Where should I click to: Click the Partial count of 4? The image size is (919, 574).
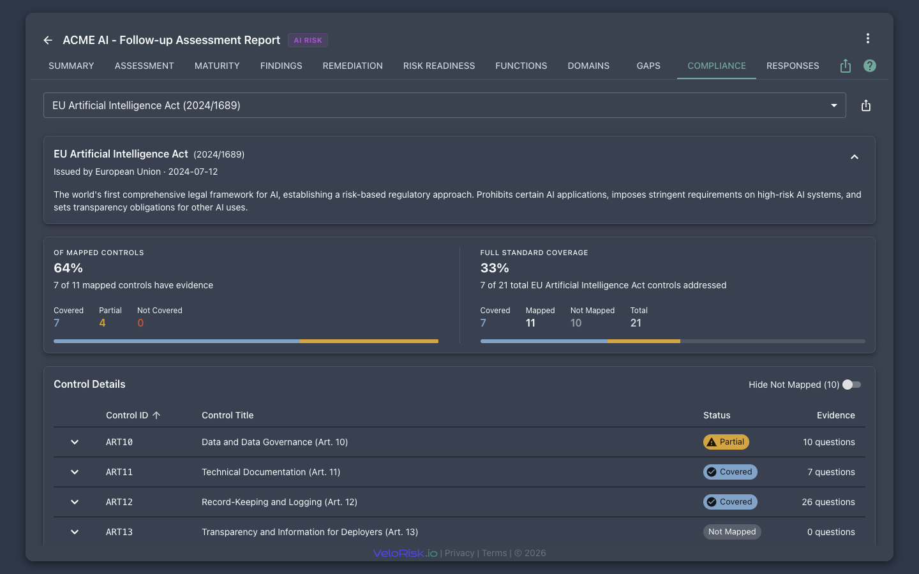[102, 323]
